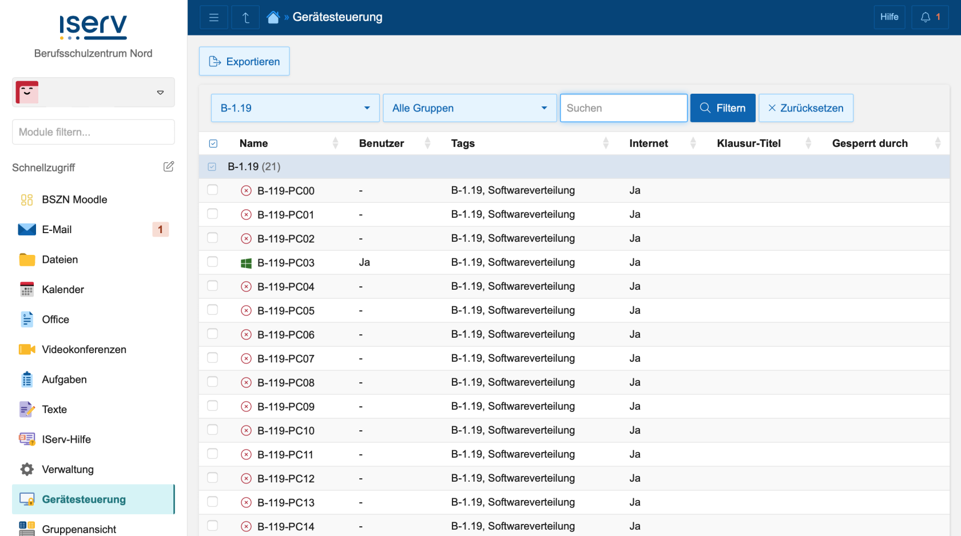The width and height of the screenshot is (961, 536).
Task: Click the B-1.19 (21) group row
Action: (x=574, y=167)
